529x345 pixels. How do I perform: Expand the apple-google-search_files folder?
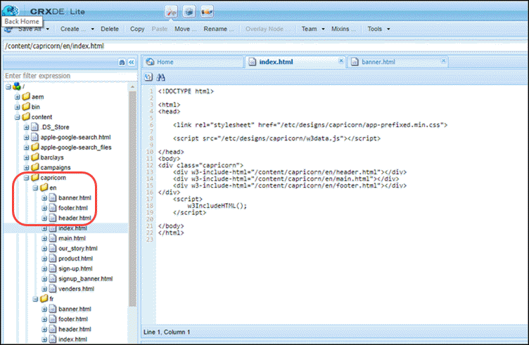(x=26, y=148)
